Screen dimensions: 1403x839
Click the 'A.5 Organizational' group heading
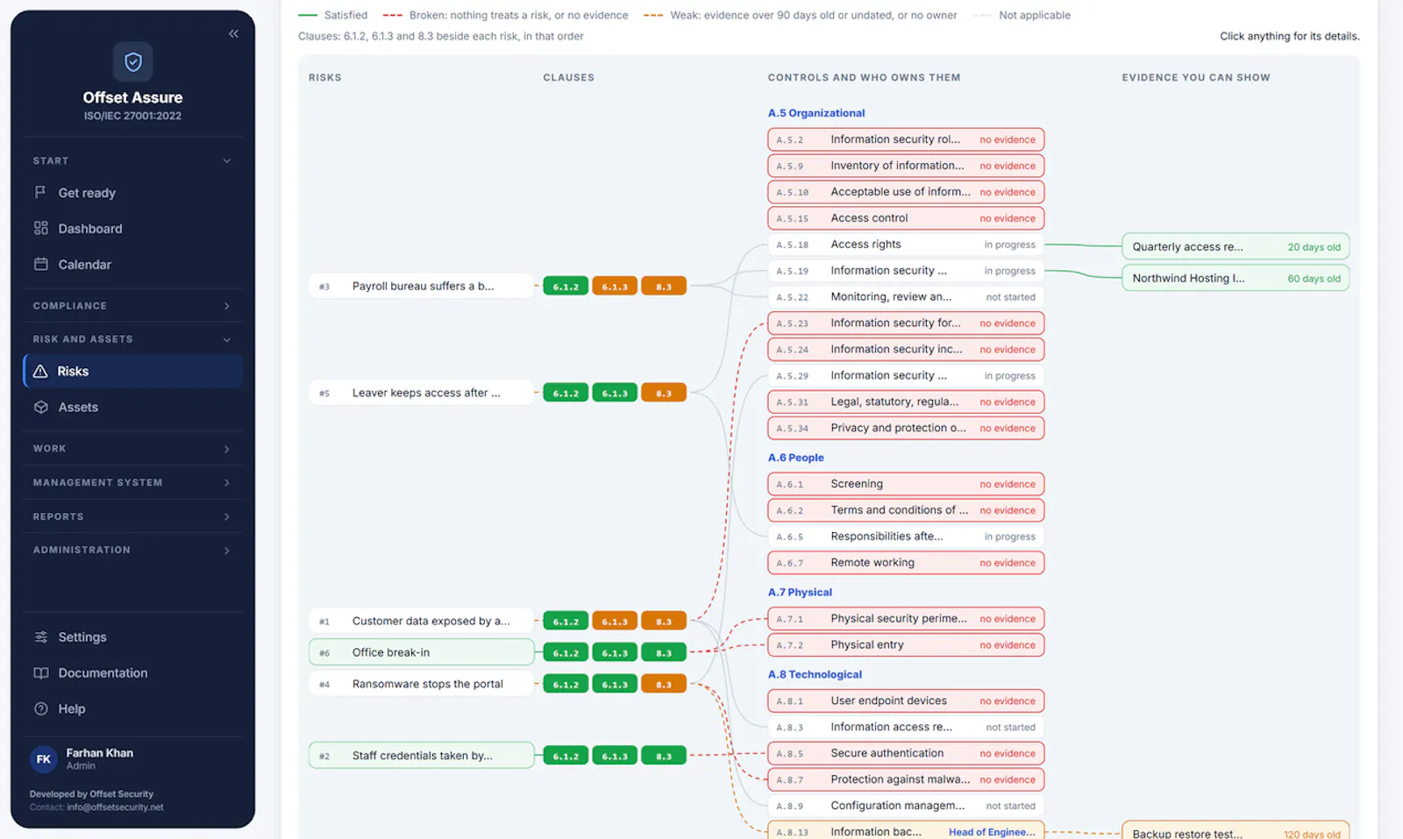(x=816, y=113)
